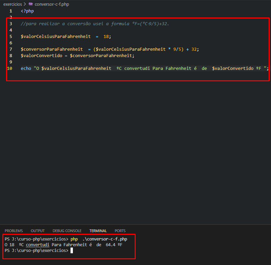Select the TERMINAL tab

tap(98, 231)
